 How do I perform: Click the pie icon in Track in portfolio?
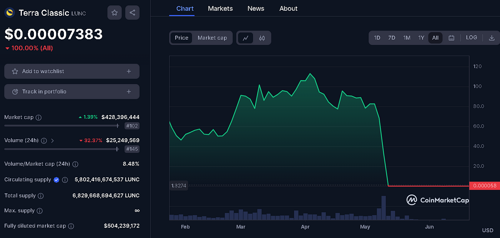pos(15,92)
